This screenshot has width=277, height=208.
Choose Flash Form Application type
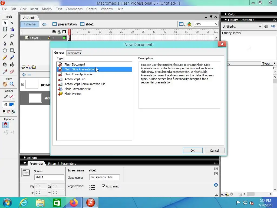[x=94, y=74]
